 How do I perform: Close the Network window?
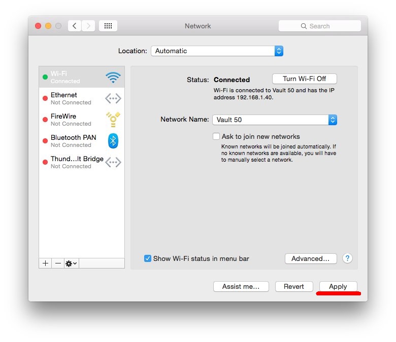tap(38, 26)
